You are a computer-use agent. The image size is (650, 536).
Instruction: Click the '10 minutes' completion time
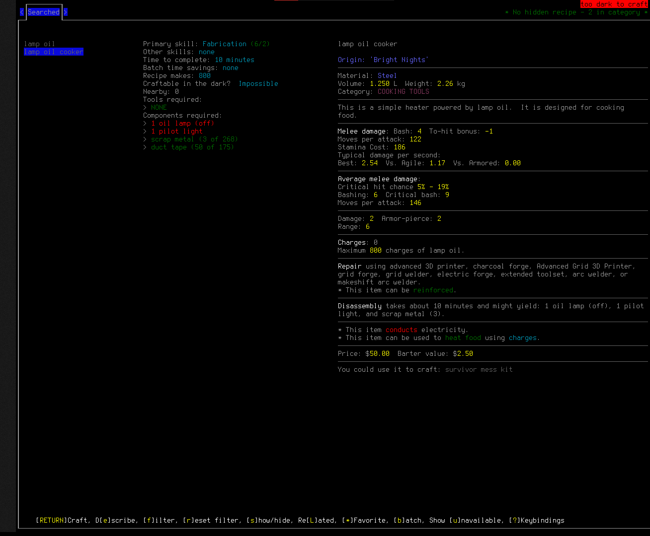coord(235,60)
